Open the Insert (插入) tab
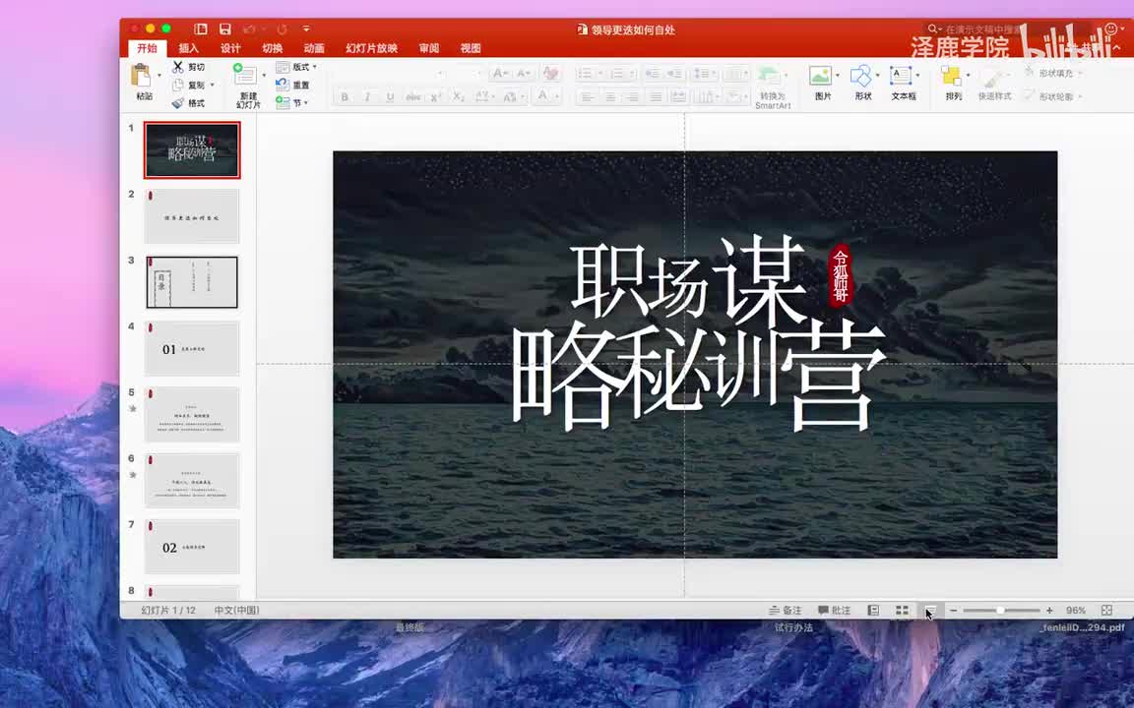 [x=189, y=48]
